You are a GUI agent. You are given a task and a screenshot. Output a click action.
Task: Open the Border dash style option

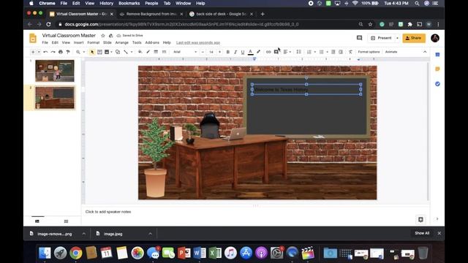click(164, 52)
